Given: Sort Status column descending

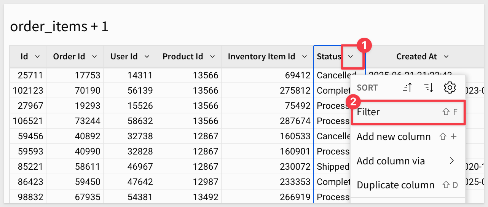Looking at the screenshot, I should [x=429, y=88].
